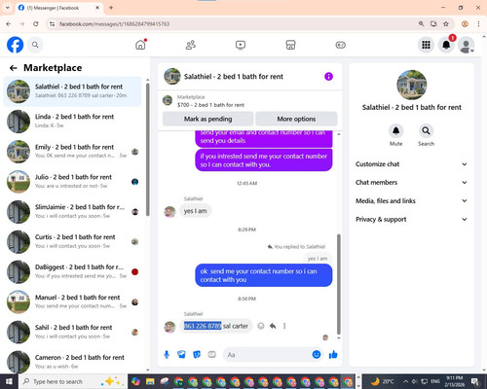Open the Sahil conversation in the list
The height and width of the screenshot is (389, 487).
pos(73,332)
